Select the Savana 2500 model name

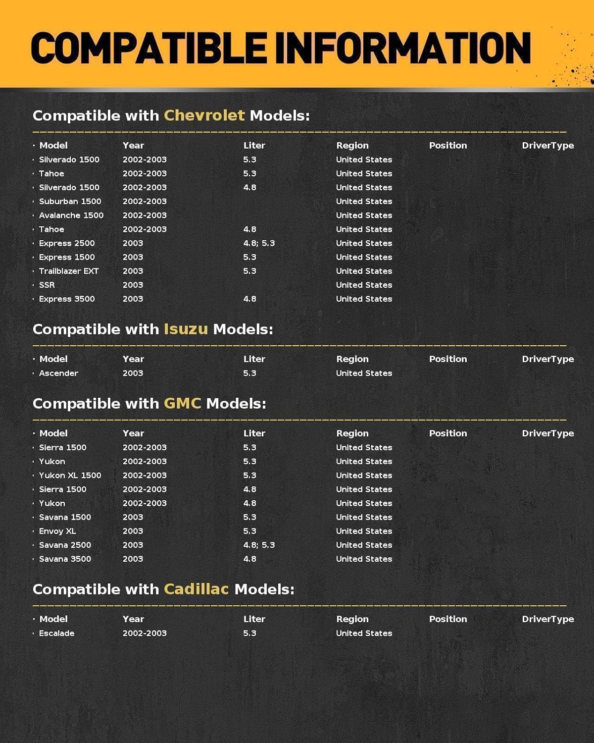(x=65, y=544)
